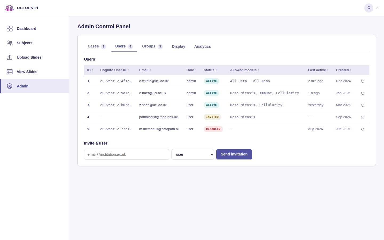Viewport: 384px width, 240px height.
Task: Sort table by Role column
Action: point(191,70)
